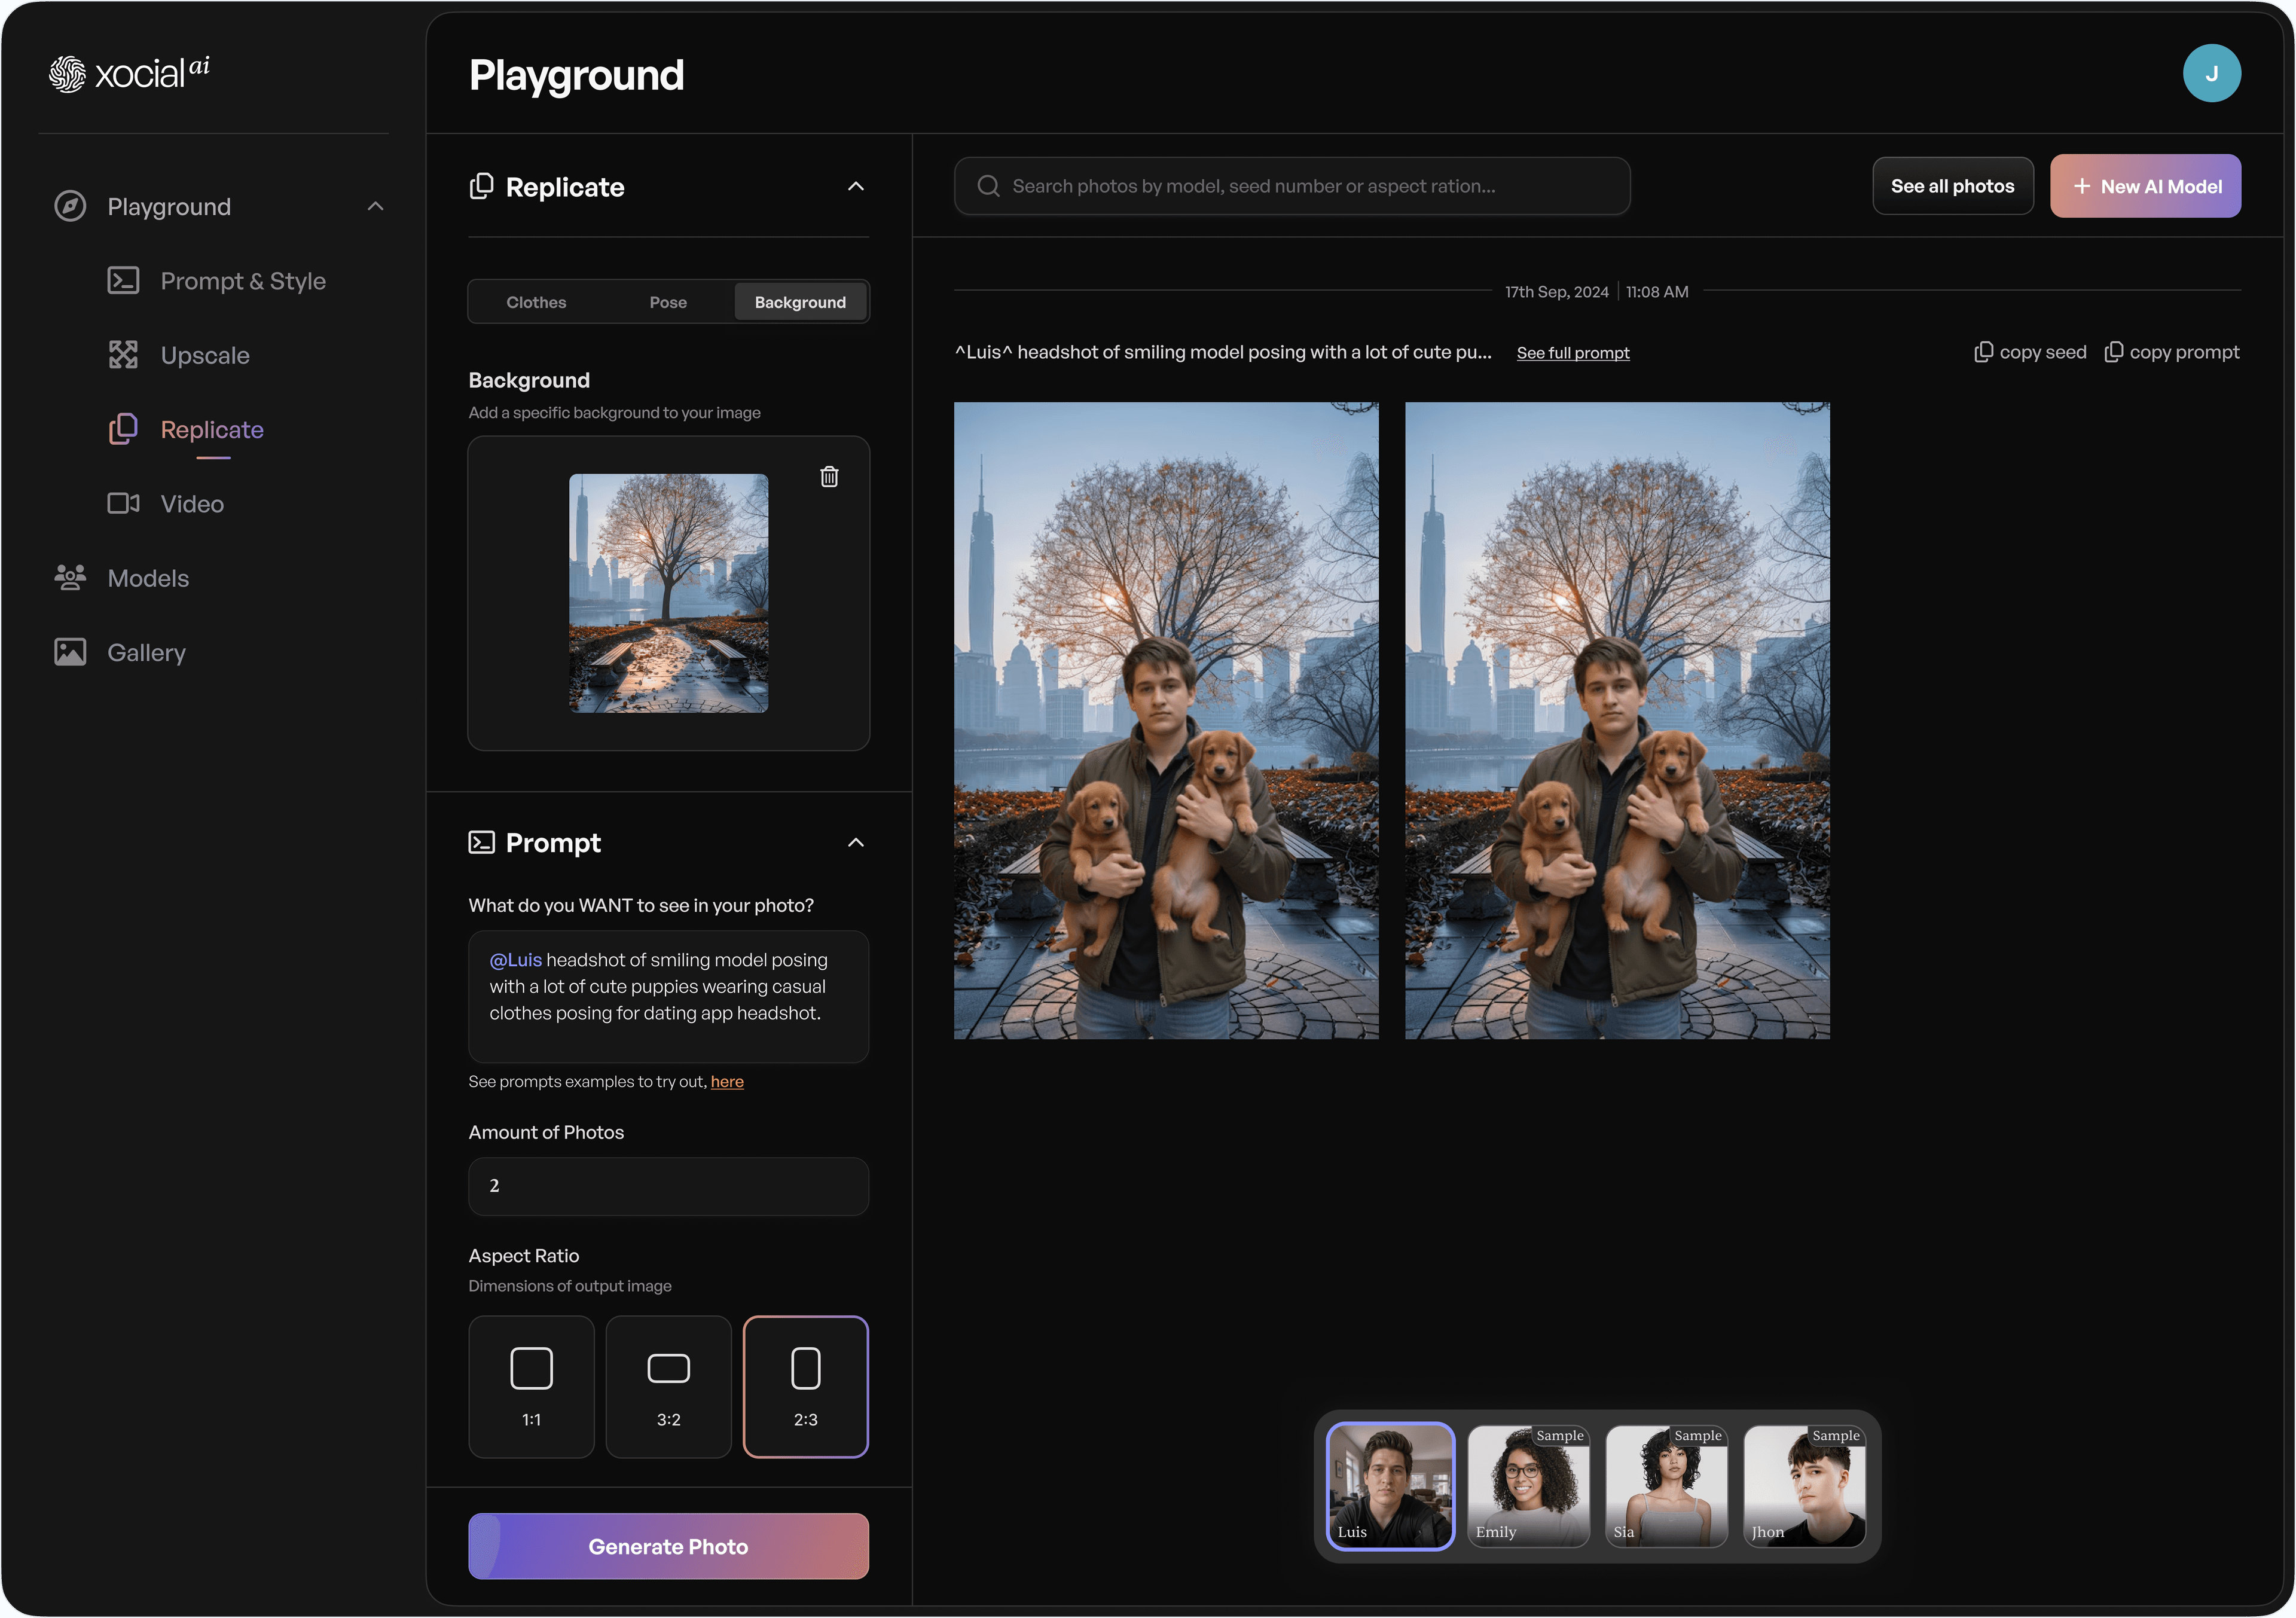Collapse the Prompt section chevron
Screen dimensions: 2296x1618
(855, 842)
